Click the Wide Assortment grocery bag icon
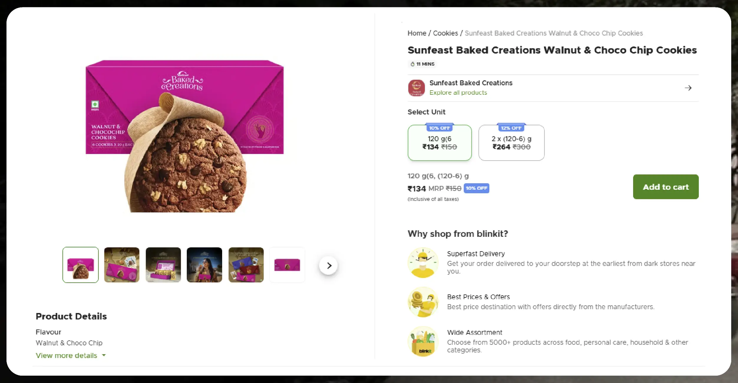Screen dimensions: 738x383 coord(423,342)
